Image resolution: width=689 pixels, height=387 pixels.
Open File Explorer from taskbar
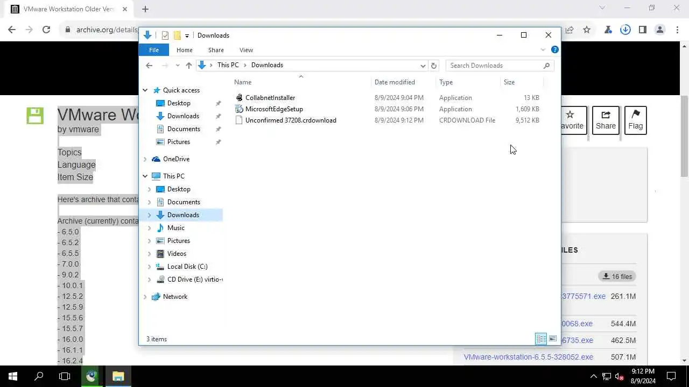click(x=118, y=376)
